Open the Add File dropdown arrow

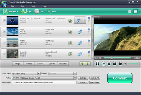point(18,12)
